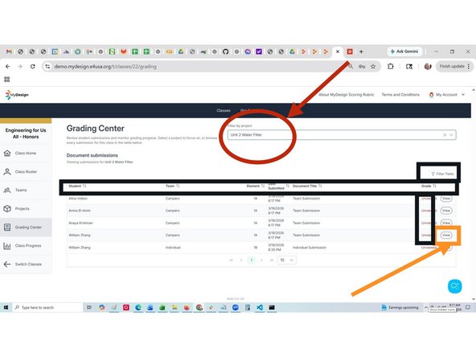Clear the Unit 2 Water Filter selection
Viewport: 476px width, 357px height.
pos(445,135)
